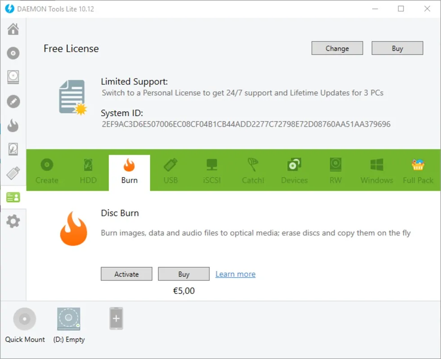The image size is (441, 359).
Task: Switch to the HDD feature tab
Action: [x=88, y=171]
